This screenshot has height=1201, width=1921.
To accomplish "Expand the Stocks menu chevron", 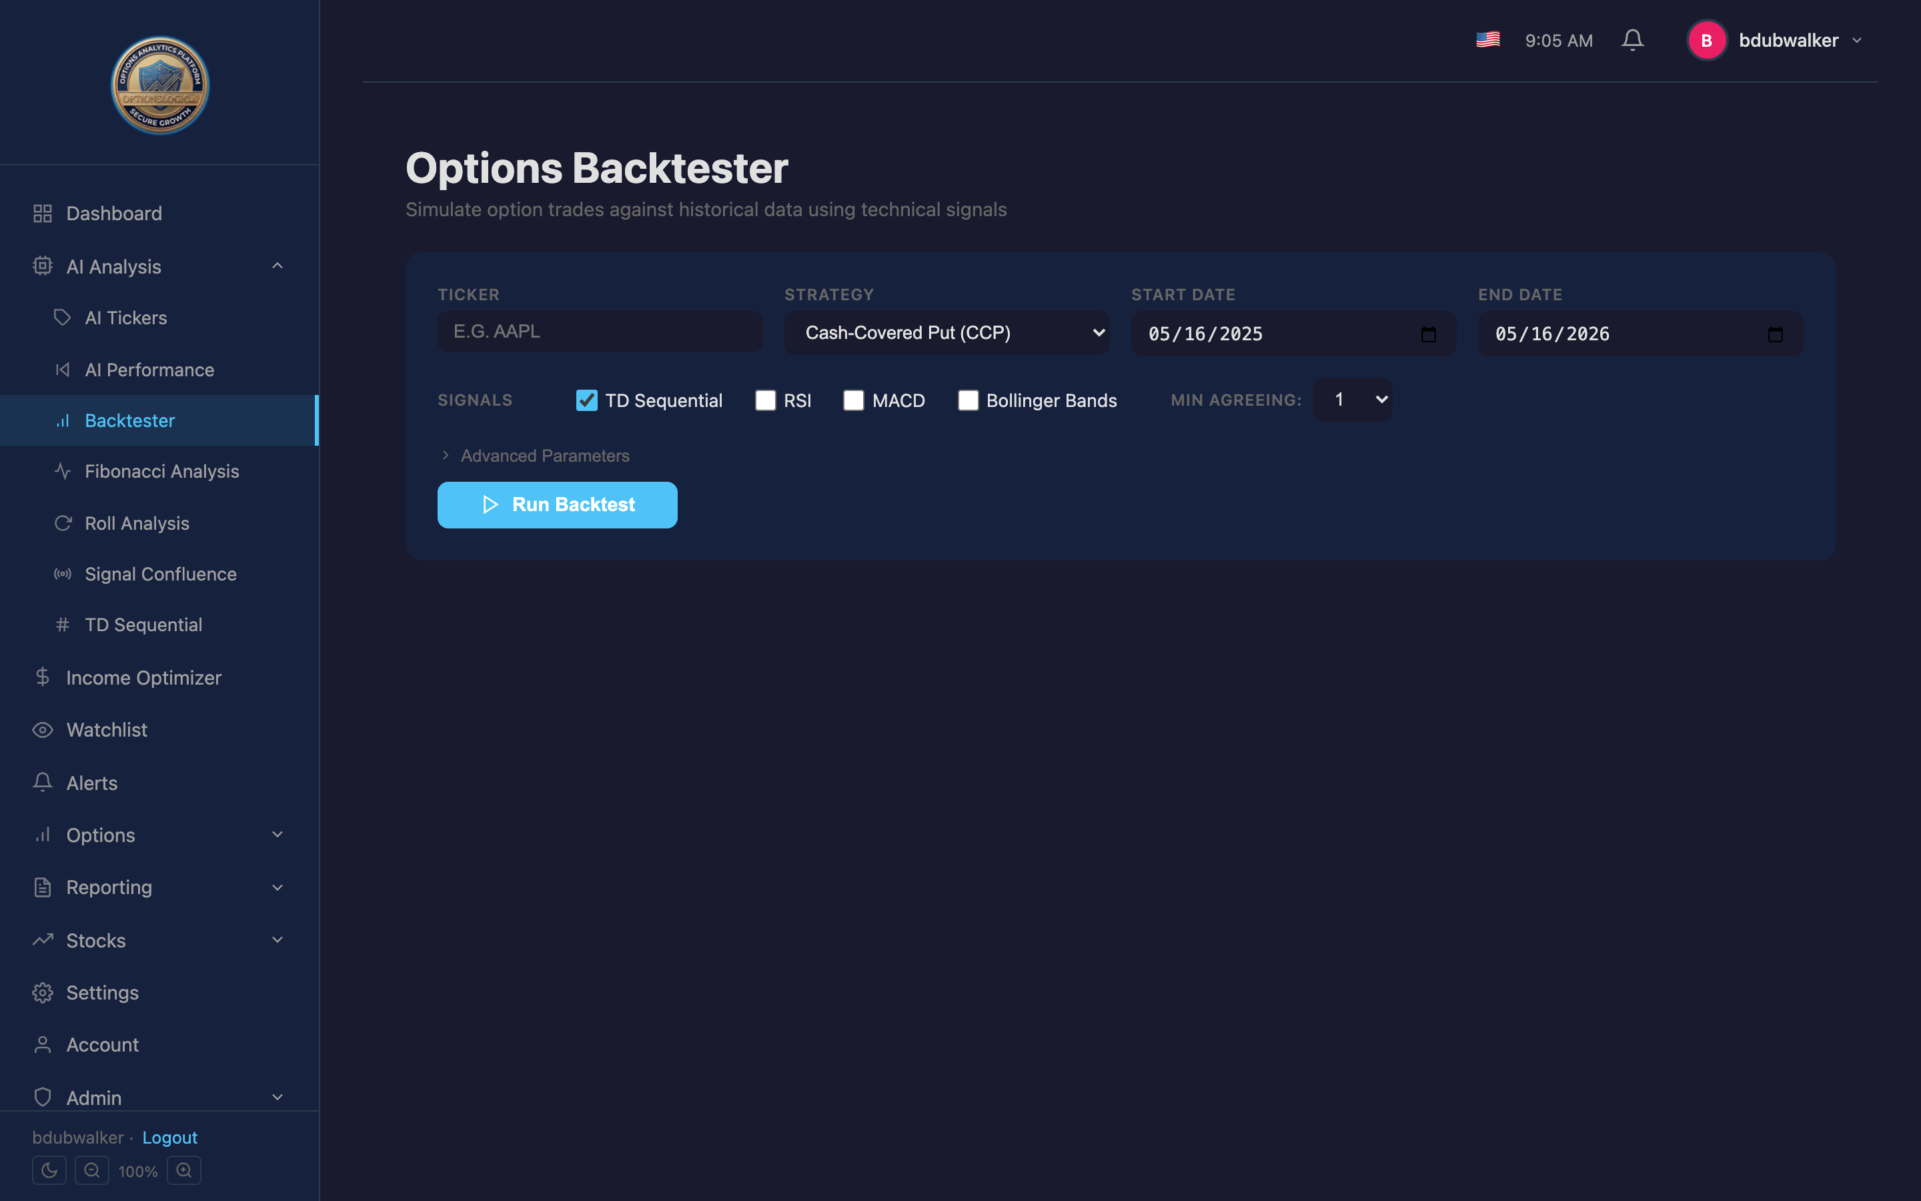I will tap(277, 939).
